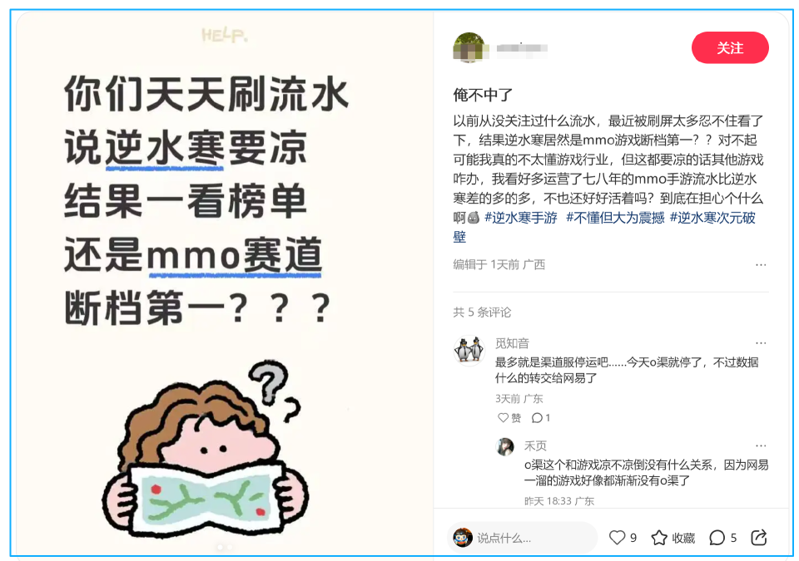799x561 pixels.
Task: Open more options for 禾页's reply
Action: tap(761, 445)
